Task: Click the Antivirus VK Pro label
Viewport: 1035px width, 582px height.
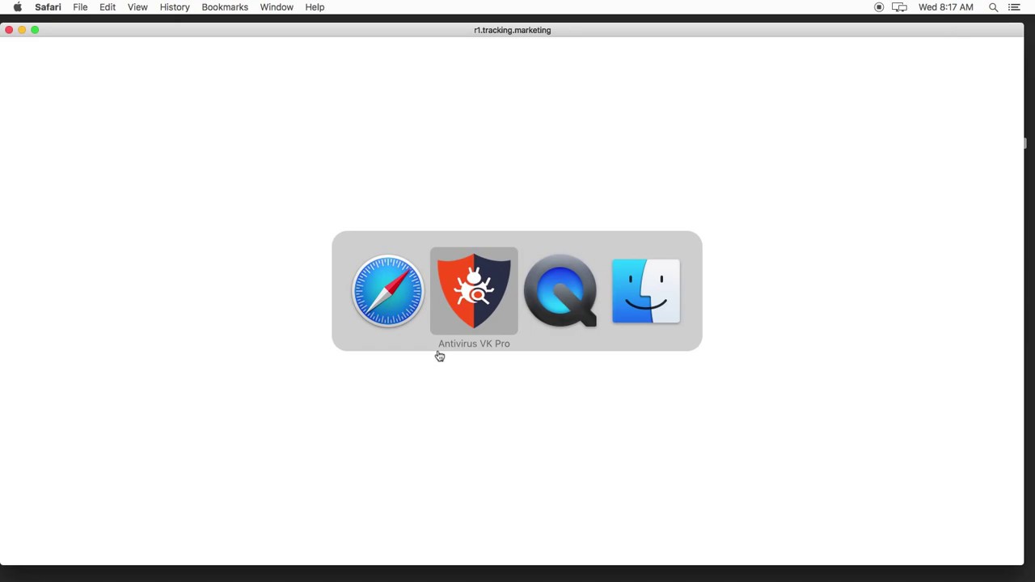Action: [x=474, y=344]
